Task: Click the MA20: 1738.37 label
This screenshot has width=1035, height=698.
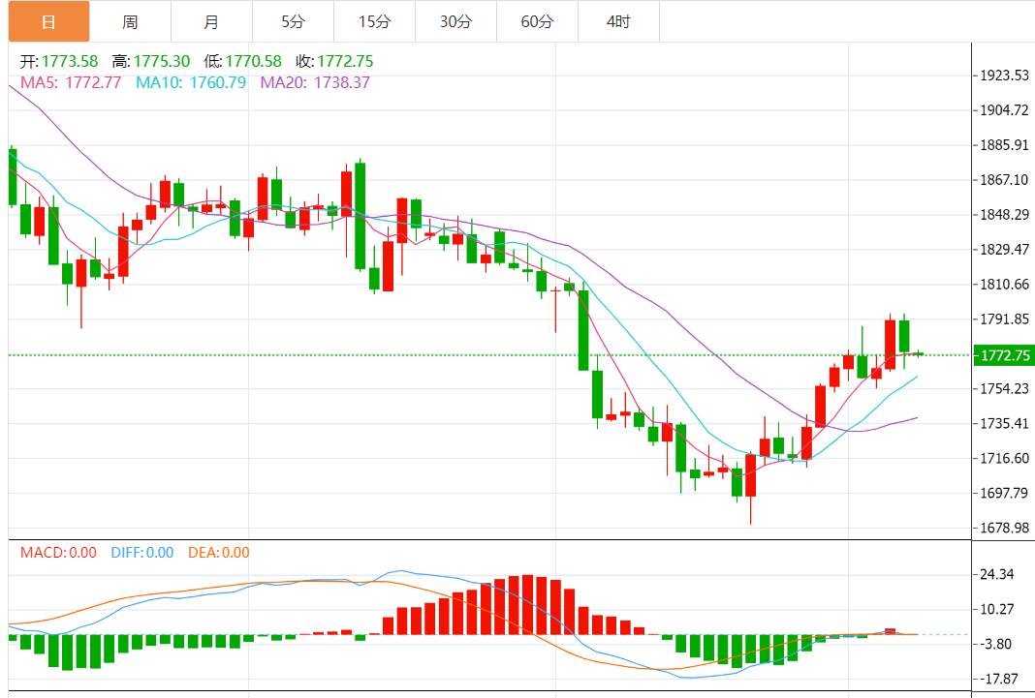Action: pos(315,82)
